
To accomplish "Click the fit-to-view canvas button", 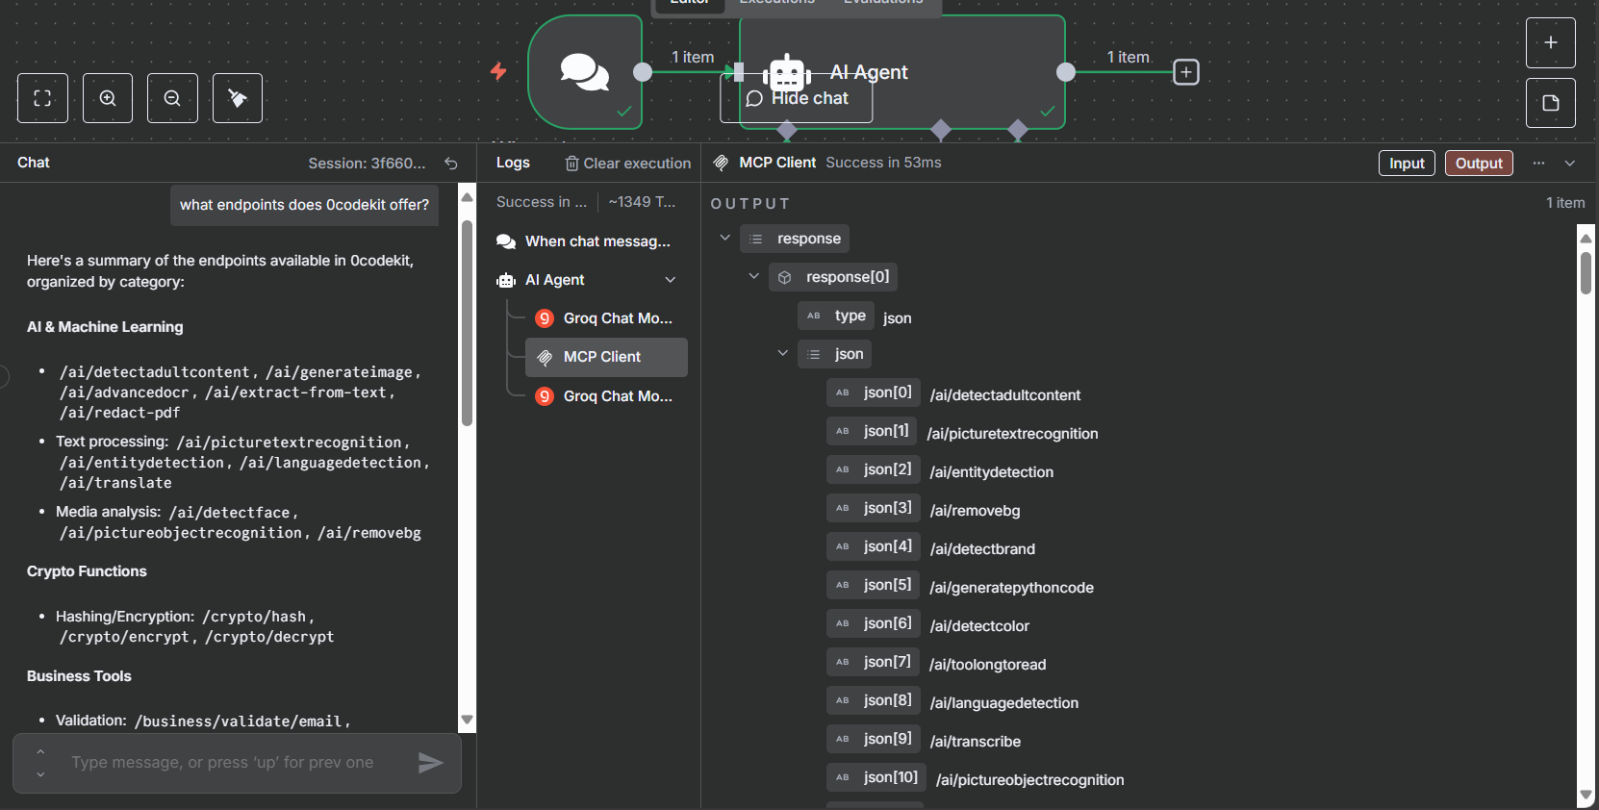I will [42, 98].
